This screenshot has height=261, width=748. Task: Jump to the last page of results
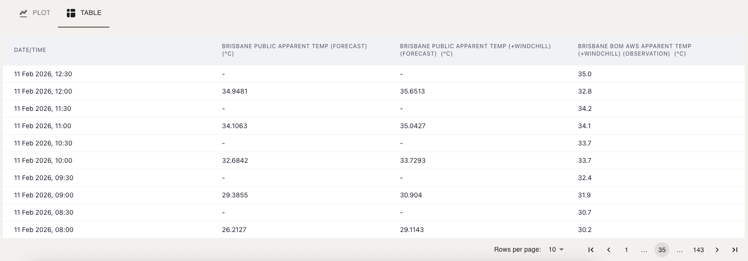point(735,250)
